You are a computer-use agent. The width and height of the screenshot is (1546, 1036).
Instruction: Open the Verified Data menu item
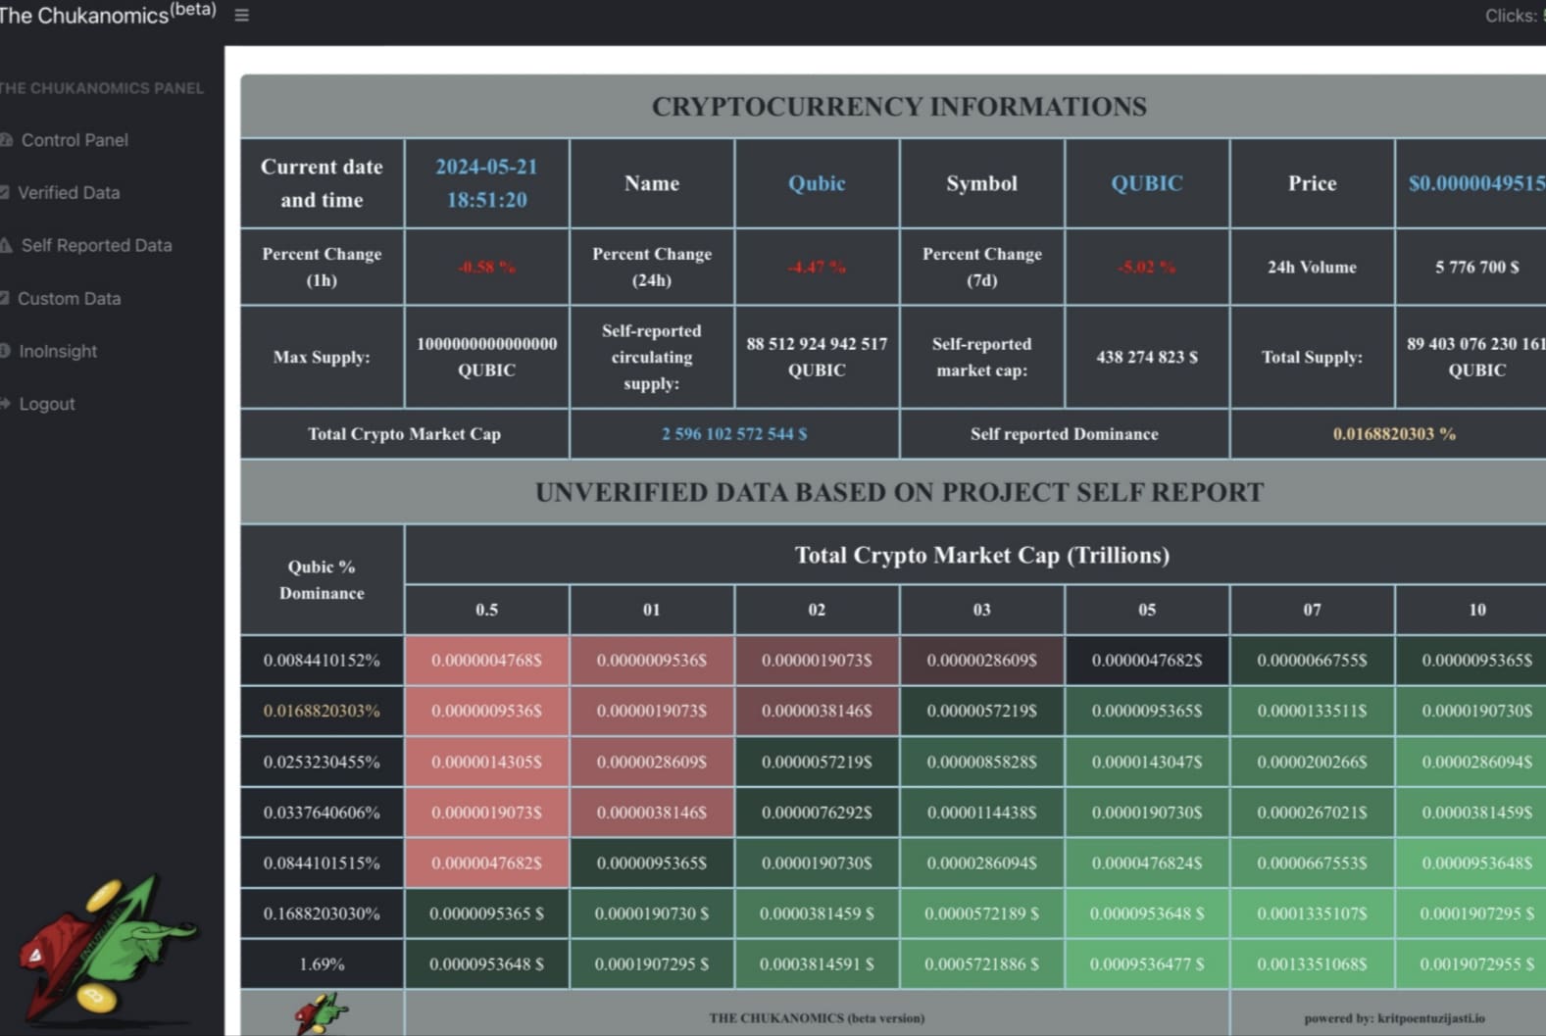[x=69, y=193]
